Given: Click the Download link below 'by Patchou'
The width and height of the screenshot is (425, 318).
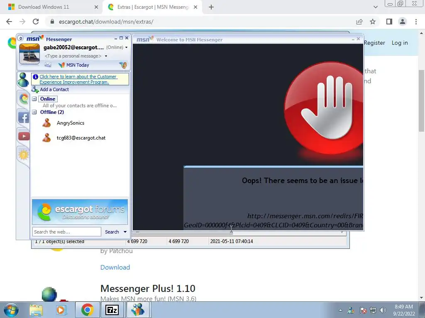Looking at the screenshot, I should (x=115, y=267).
